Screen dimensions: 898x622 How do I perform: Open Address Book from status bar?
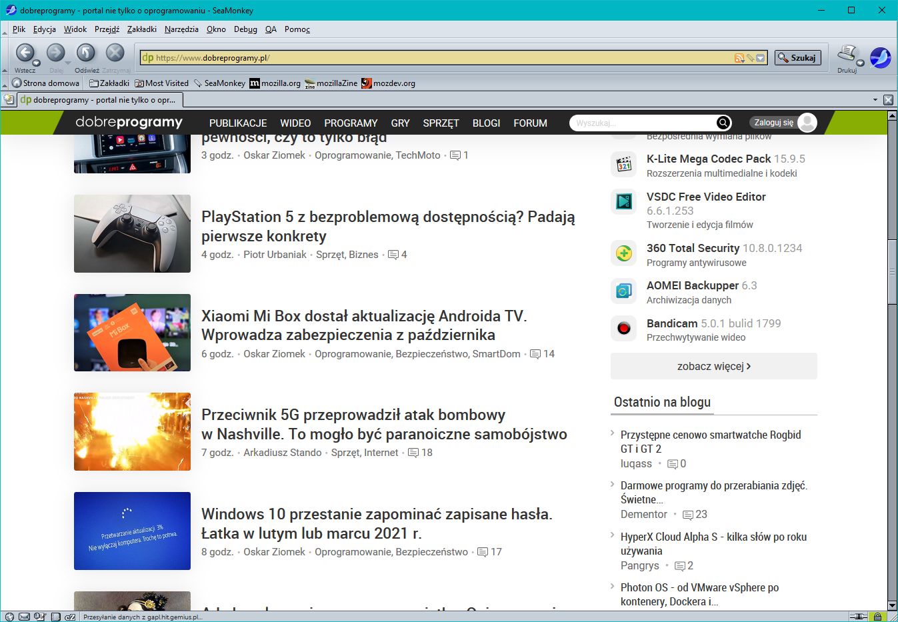[x=56, y=617]
